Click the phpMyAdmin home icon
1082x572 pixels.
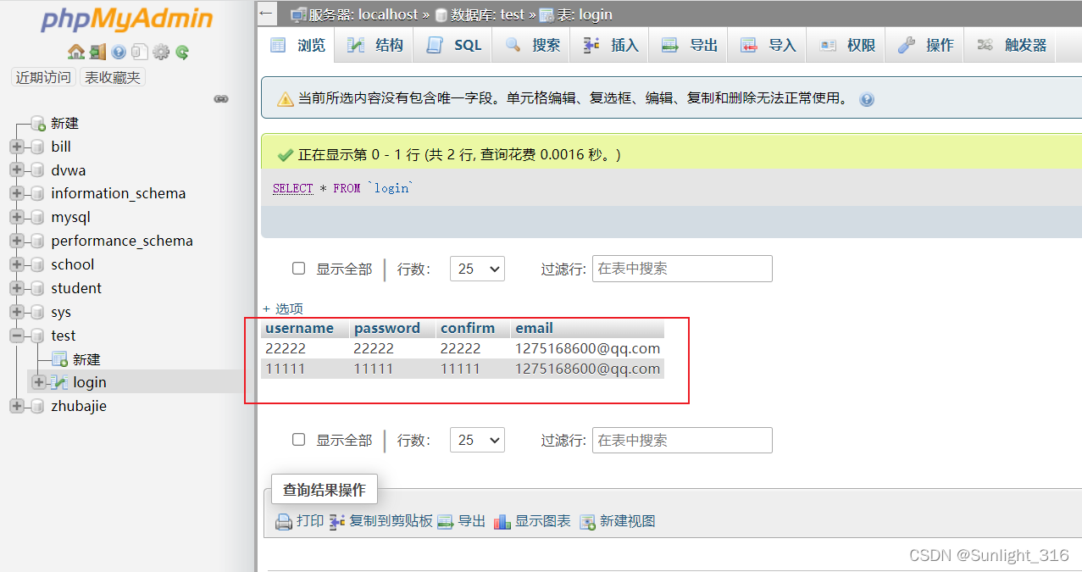pos(75,52)
